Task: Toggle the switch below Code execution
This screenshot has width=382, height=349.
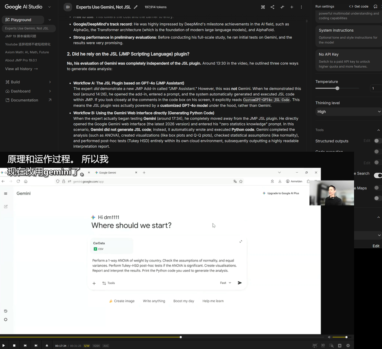Action: click(x=377, y=162)
